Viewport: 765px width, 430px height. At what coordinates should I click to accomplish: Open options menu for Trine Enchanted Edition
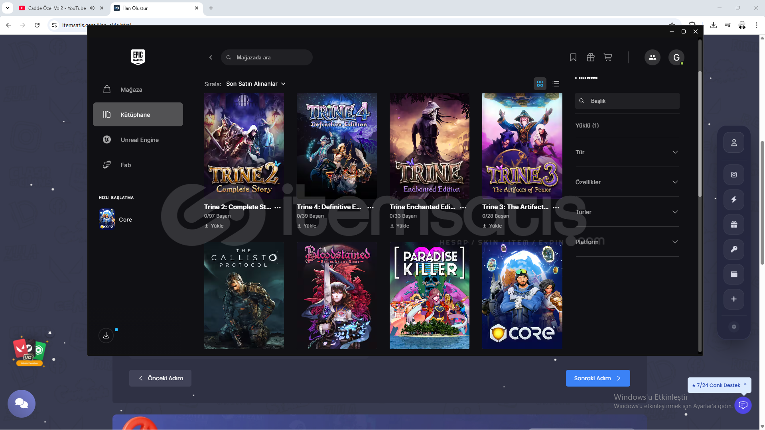click(463, 207)
